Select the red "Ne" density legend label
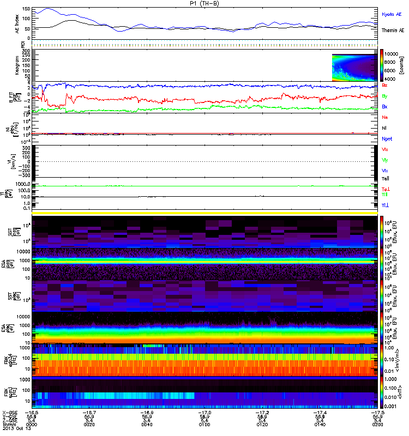This screenshot has width=409, height=436. (x=385, y=117)
